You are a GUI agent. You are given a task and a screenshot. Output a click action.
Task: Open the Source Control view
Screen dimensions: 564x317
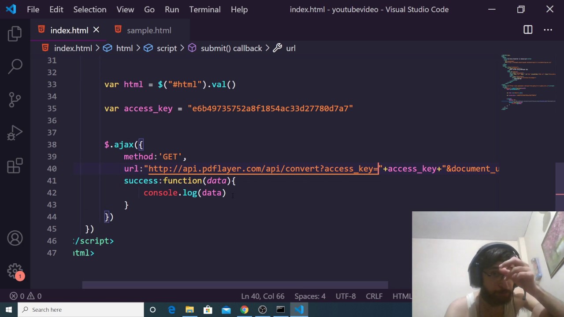pyautogui.click(x=15, y=100)
